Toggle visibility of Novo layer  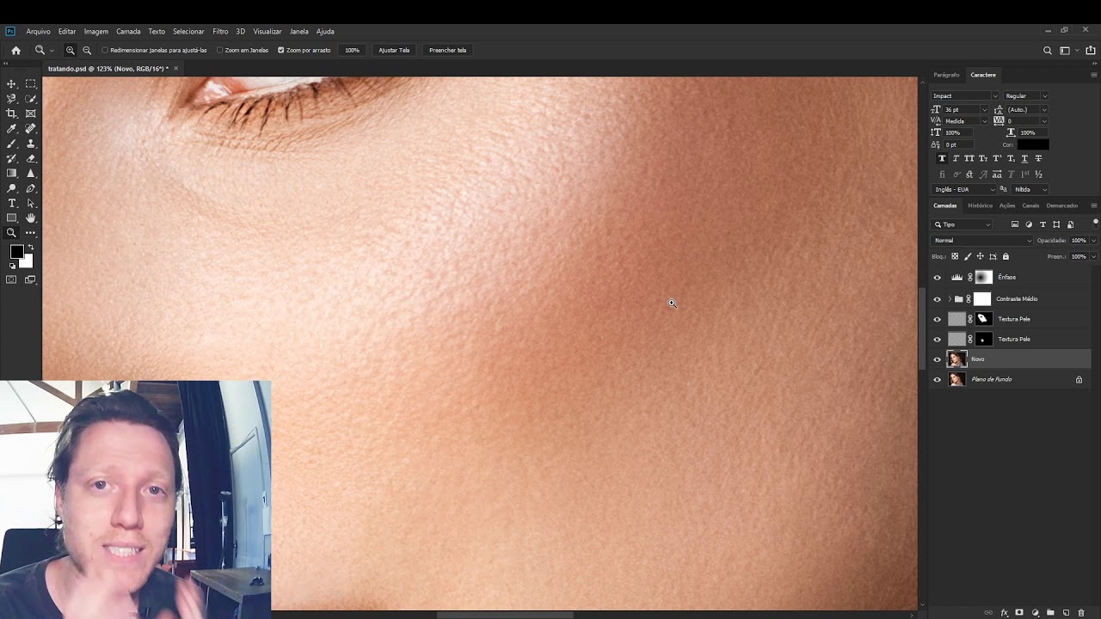point(938,359)
